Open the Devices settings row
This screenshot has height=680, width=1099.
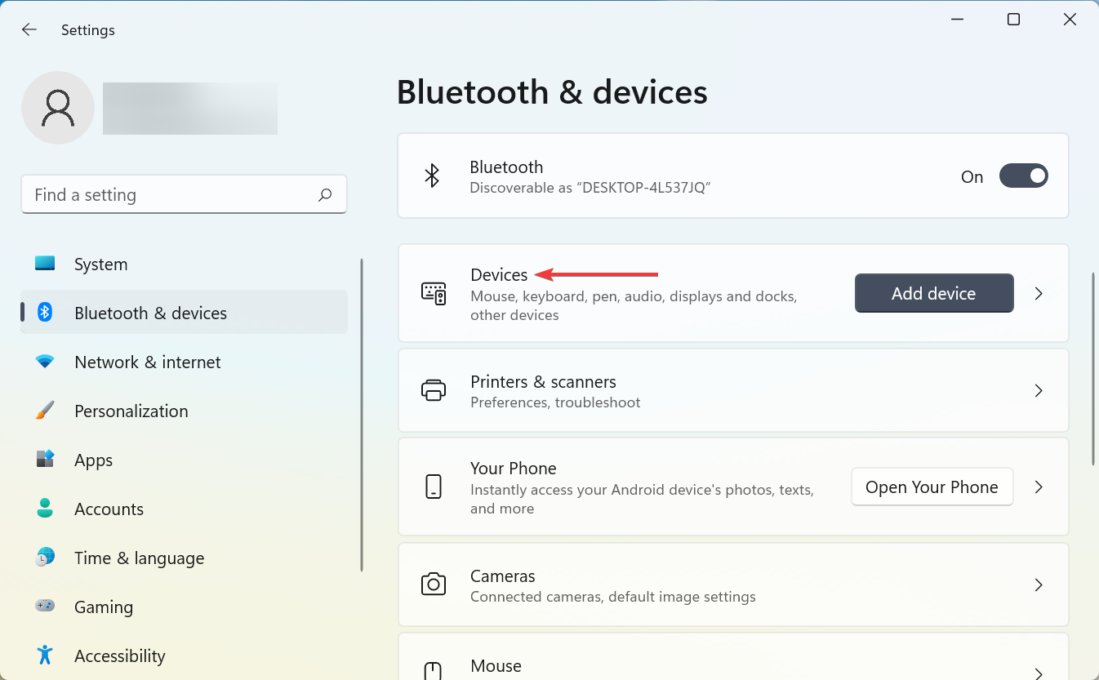tap(733, 293)
